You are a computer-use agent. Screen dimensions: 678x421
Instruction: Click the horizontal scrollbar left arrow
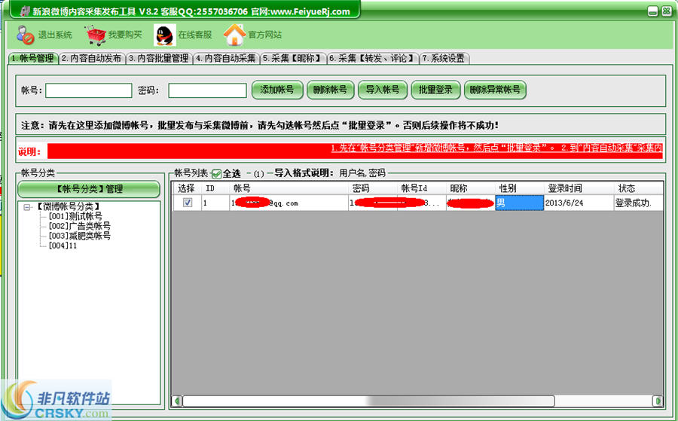pyautogui.click(x=177, y=401)
